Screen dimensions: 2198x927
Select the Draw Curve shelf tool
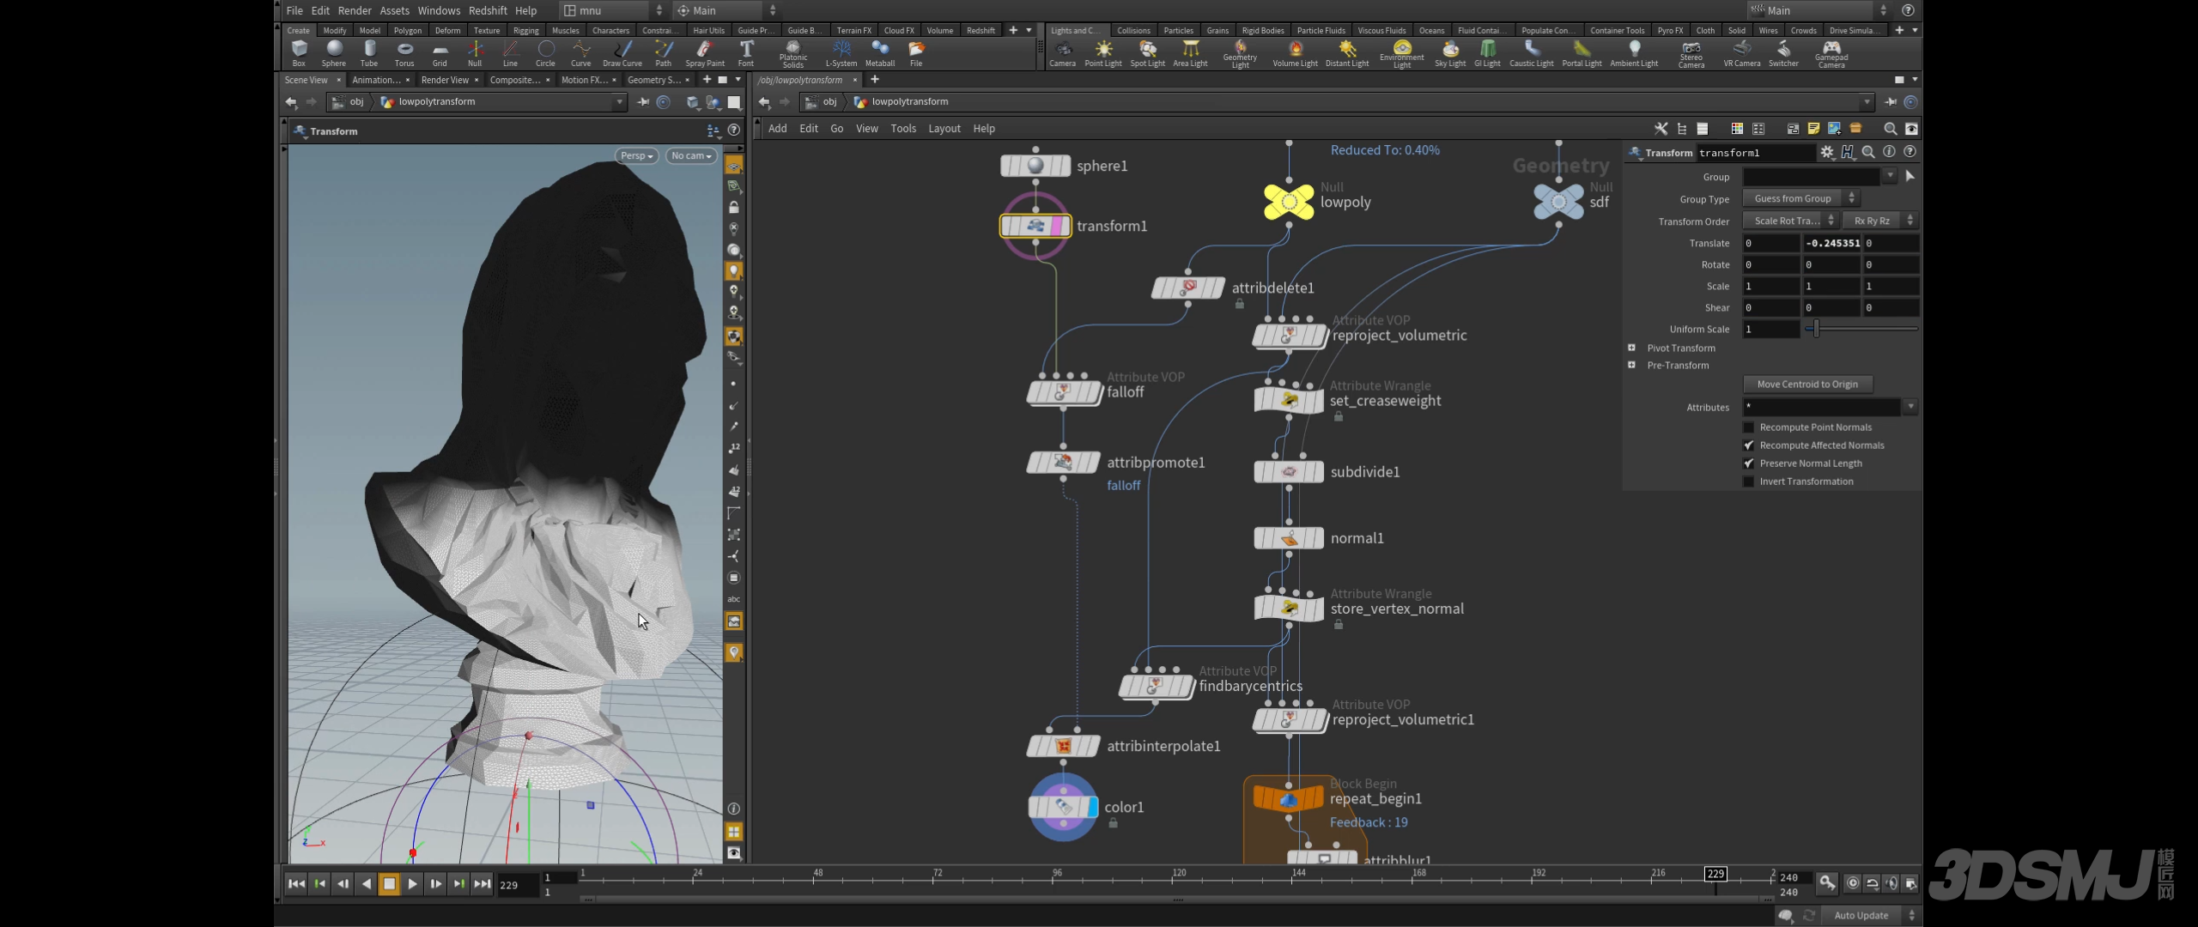[622, 53]
